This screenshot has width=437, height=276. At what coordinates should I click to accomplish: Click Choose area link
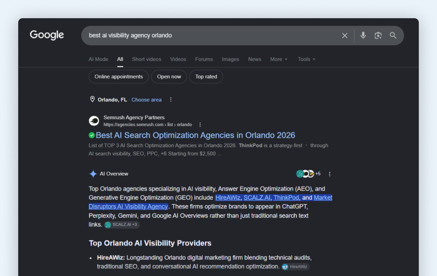click(146, 100)
